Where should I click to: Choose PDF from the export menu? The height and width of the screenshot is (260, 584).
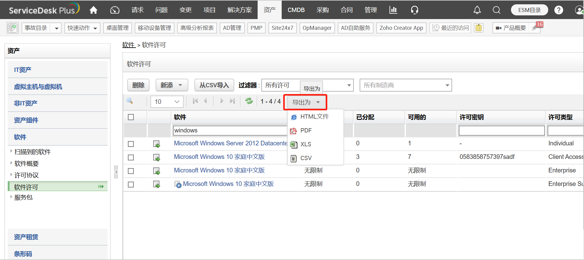[x=306, y=131]
